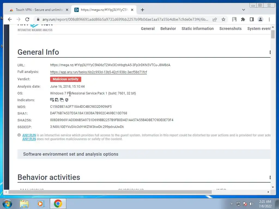
Task: Click the third indicator icon
Action: (62, 100)
